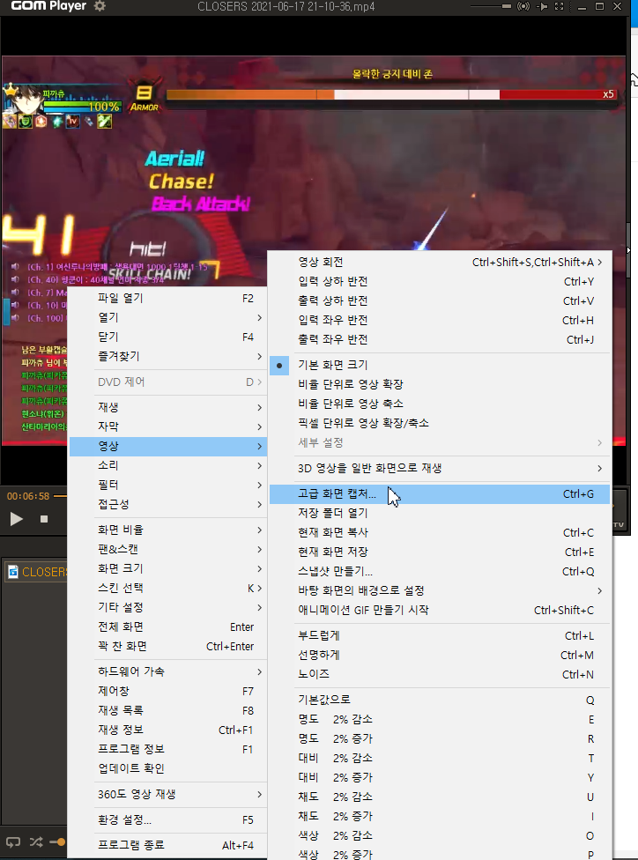Expand the 즐겨찾기 submenu
Screen dimensions: 638x860
pos(167,357)
